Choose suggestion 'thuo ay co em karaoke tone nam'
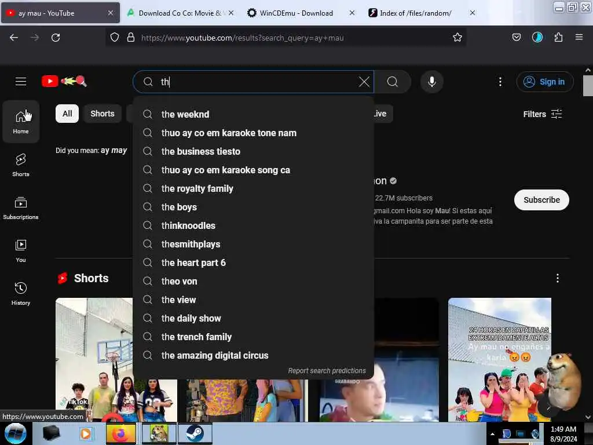The width and height of the screenshot is (593, 445). [x=254, y=133]
